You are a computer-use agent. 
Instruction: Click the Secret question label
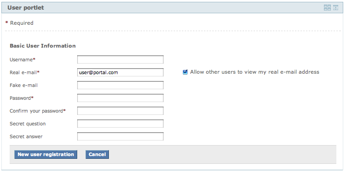click(x=28, y=124)
